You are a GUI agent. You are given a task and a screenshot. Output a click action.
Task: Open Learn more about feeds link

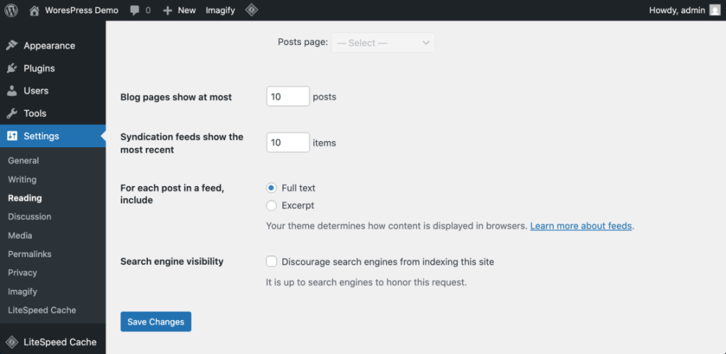pos(581,226)
